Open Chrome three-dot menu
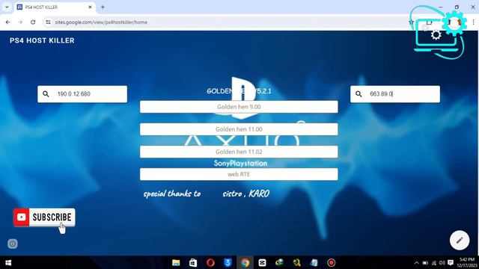Image resolution: width=479 pixels, height=269 pixels. point(473,22)
